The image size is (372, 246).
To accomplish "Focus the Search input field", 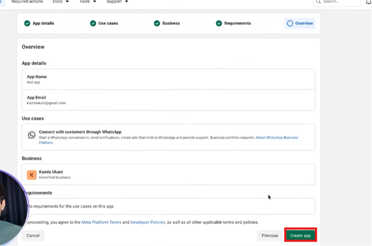I will point(337,2).
